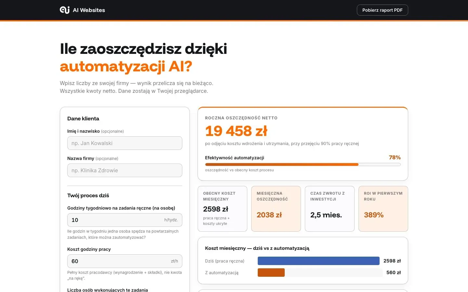Viewport: 468px width, 292px height.
Task: Click the Dane klienta section heading
Action: 83,118
